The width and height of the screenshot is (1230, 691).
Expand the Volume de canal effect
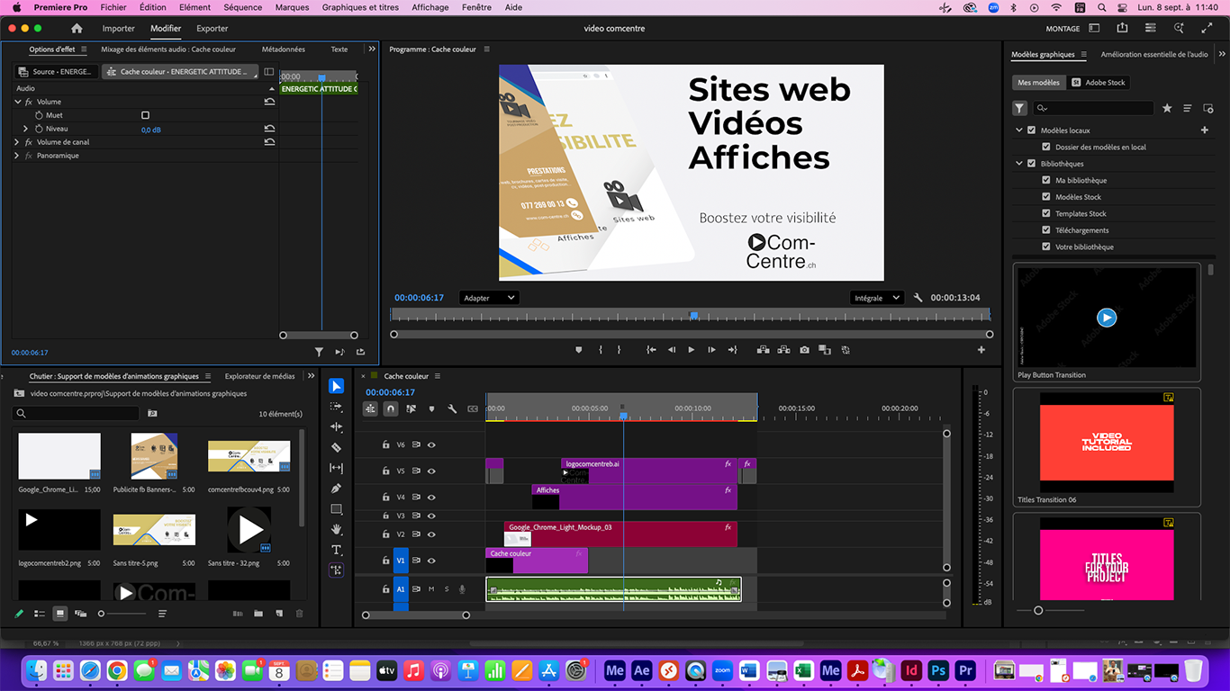(x=17, y=142)
